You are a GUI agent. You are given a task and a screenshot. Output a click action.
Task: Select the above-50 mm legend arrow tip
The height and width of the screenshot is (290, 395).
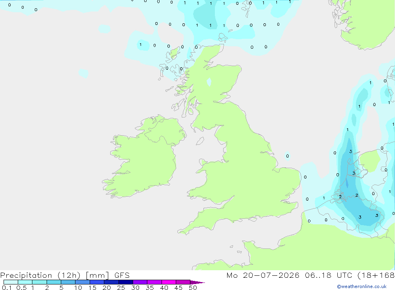(197, 282)
